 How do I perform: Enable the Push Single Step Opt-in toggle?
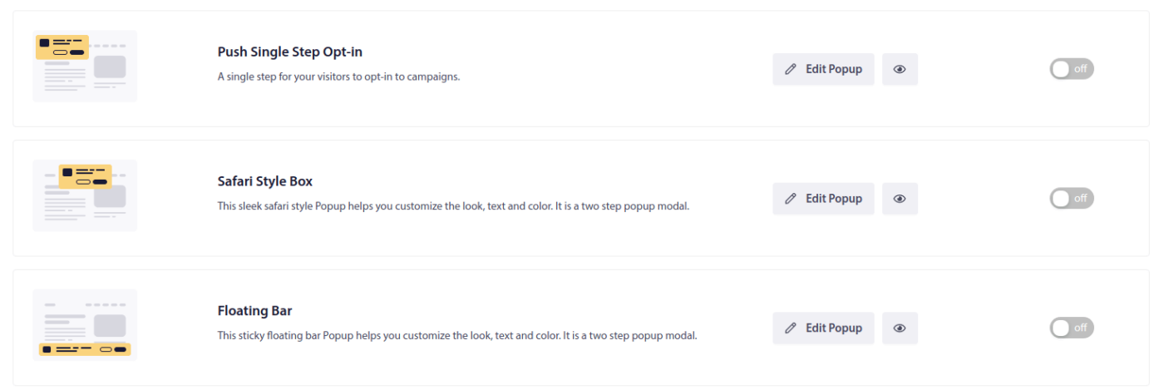pyautogui.click(x=1072, y=69)
